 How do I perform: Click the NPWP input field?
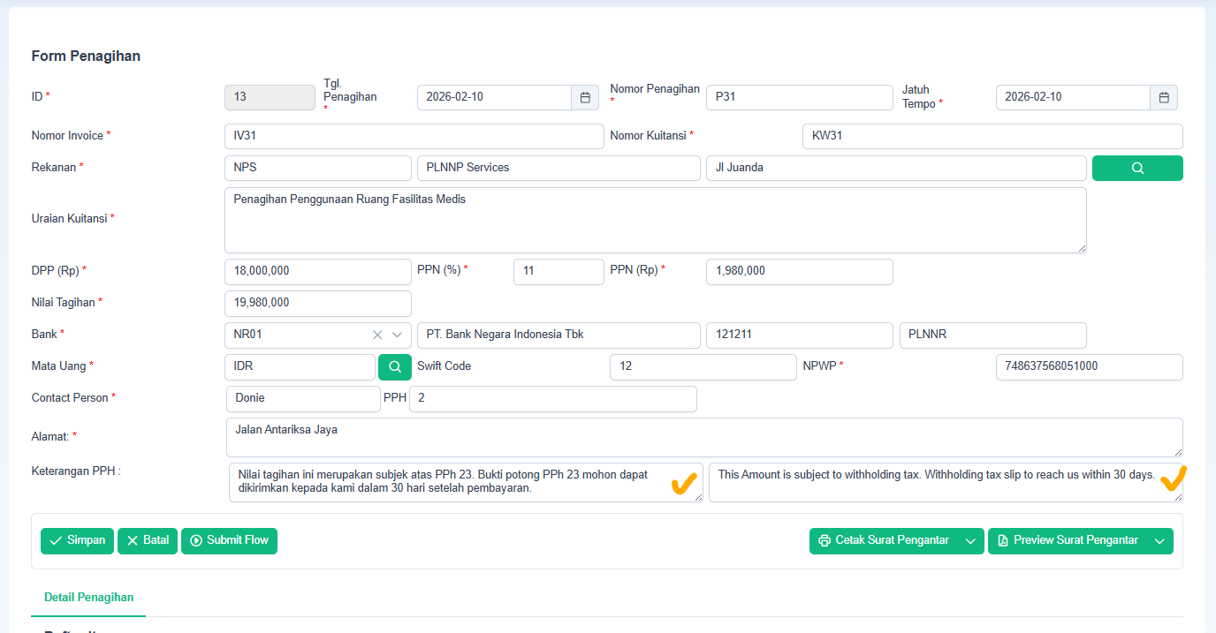[1089, 366]
